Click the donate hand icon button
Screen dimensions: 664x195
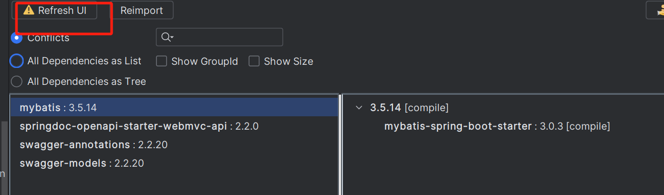(656, 10)
